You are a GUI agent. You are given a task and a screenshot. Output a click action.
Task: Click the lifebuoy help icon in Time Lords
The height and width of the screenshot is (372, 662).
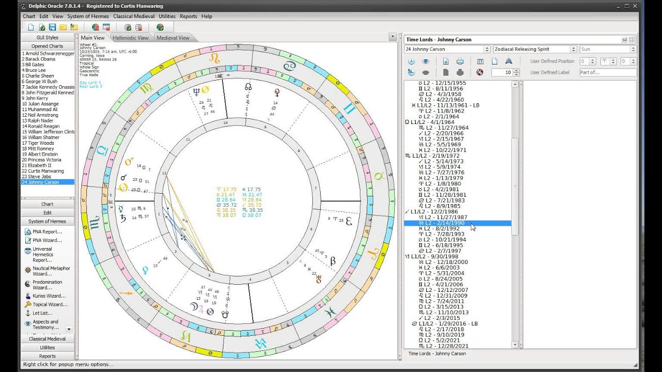[x=479, y=72]
